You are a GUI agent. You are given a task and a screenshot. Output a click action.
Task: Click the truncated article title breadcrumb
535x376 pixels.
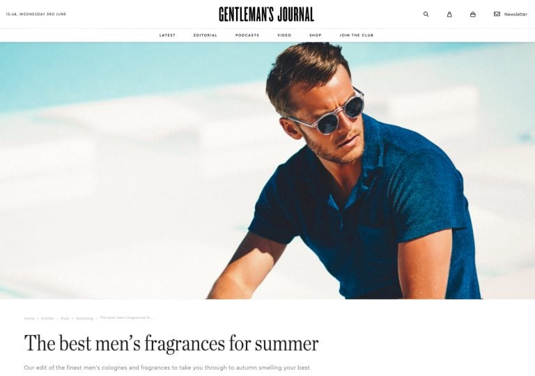[126, 318]
